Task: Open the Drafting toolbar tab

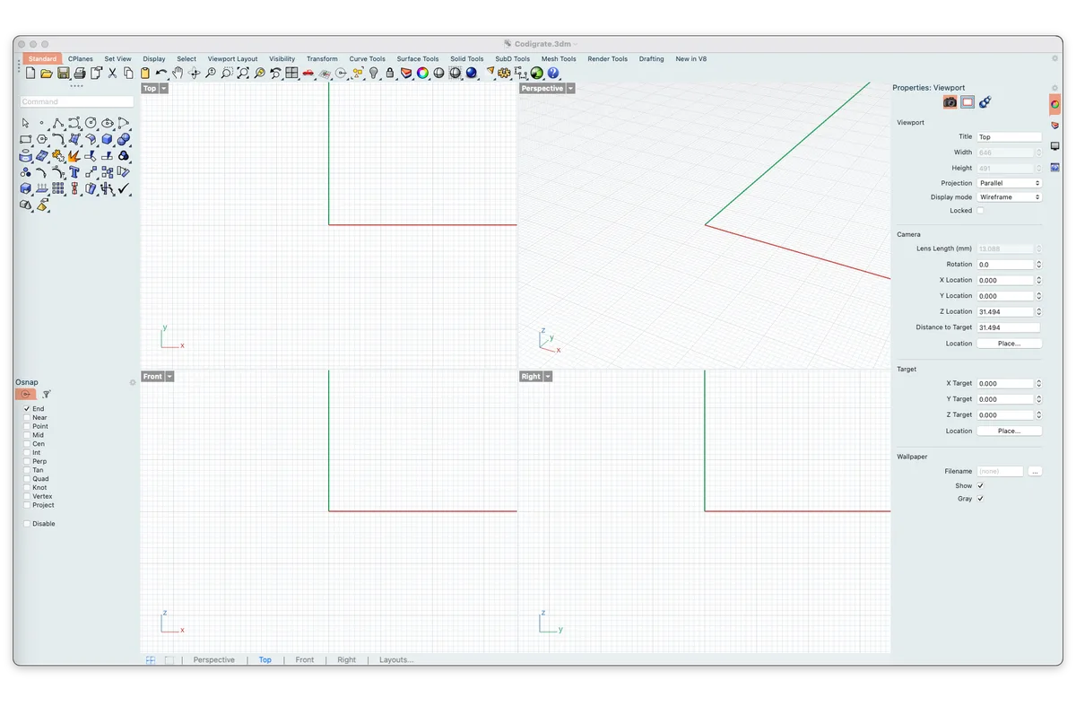Action: (x=652, y=59)
